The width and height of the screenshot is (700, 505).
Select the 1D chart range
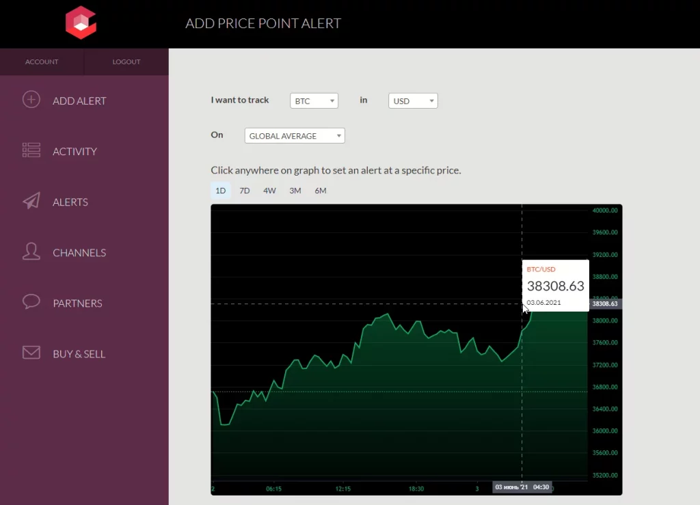coord(221,191)
